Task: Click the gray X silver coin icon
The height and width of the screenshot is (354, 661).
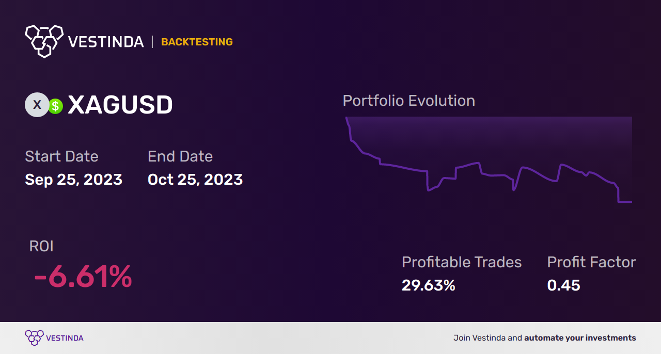Action: coord(37,105)
